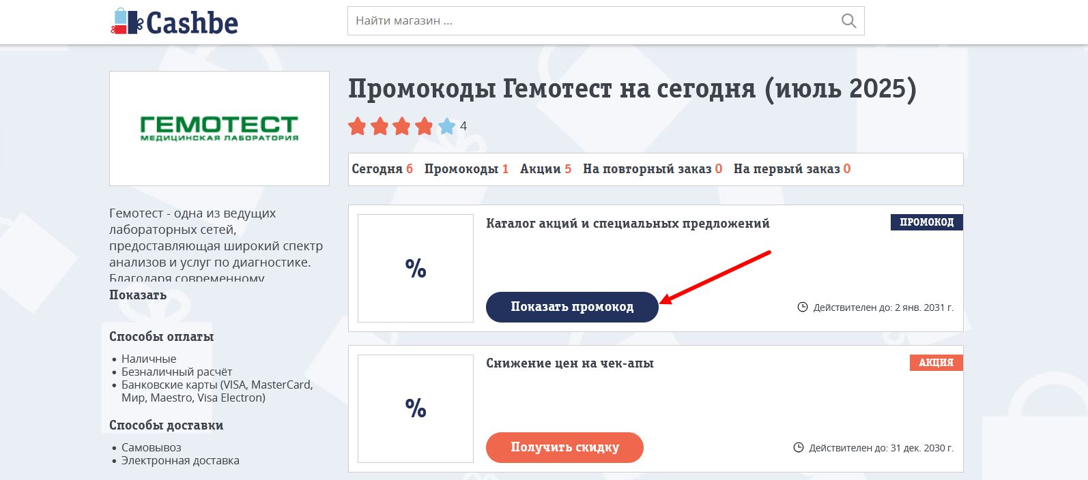Click the second rating star

[x=380, y=126]
